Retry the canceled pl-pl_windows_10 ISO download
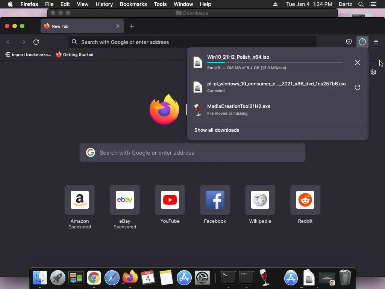The height and width of the screenshot is (289, 385). coord(358,87)
